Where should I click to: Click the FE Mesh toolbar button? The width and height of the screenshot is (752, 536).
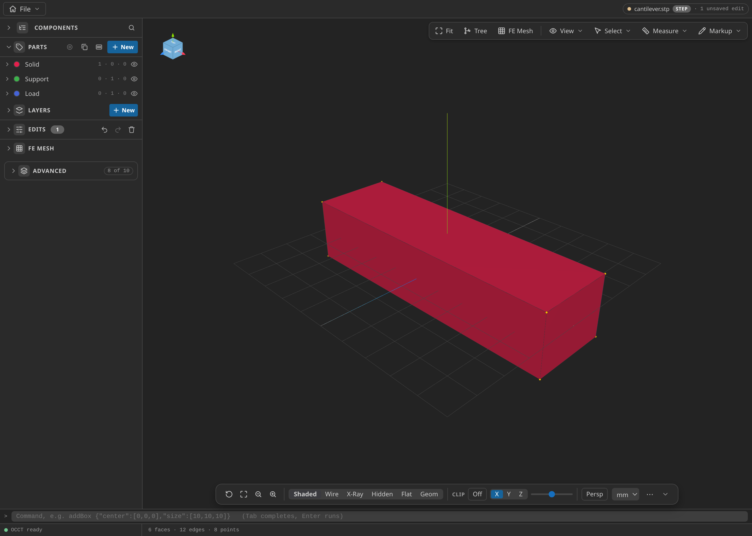(515, 31)
